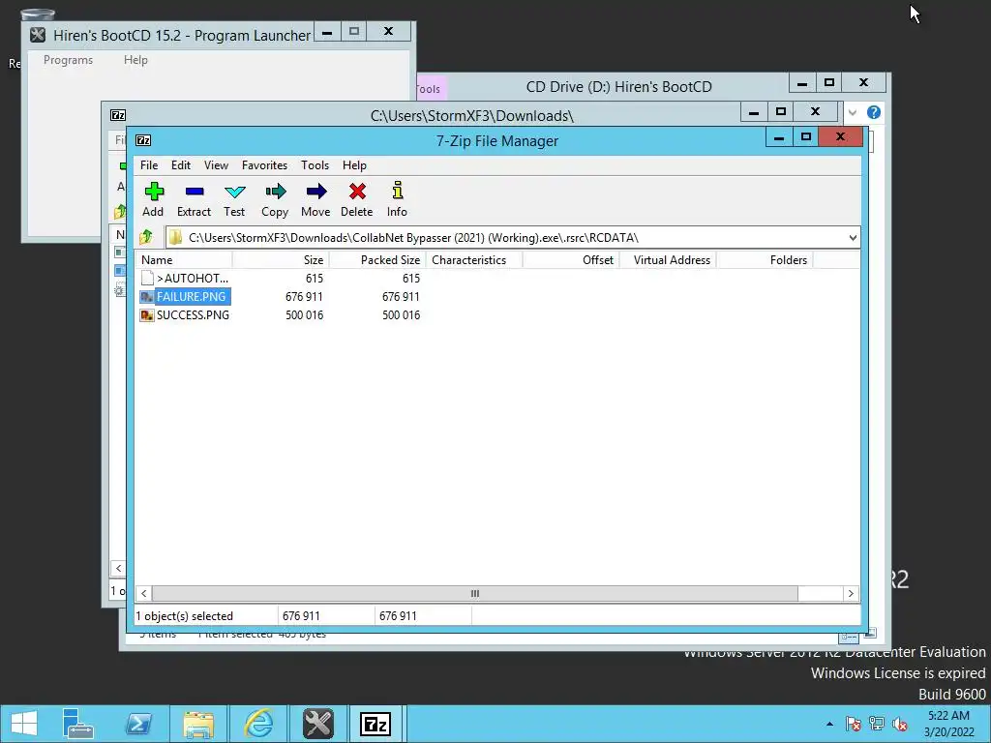Show hidden tray icons arrow
The height and width of the screenshot is (743, 991).
click(829, 724)
